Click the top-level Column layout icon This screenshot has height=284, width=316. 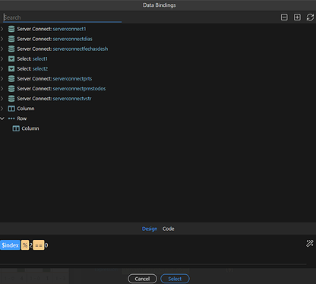click(11, 109)
